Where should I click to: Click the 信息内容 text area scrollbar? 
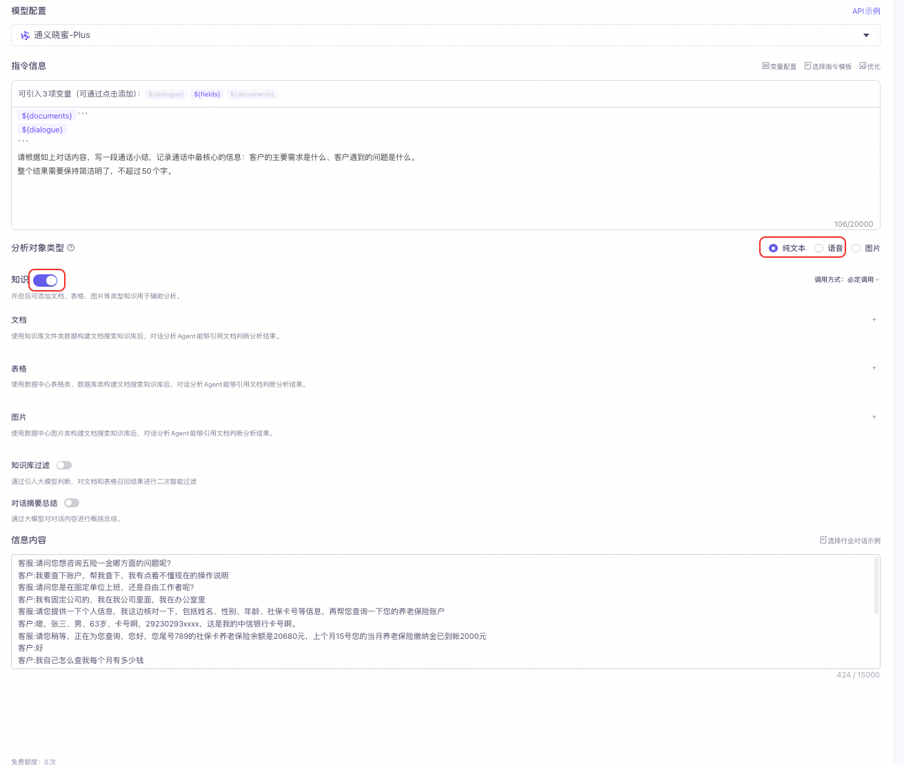pyautogui.click(x=876, y=586)
